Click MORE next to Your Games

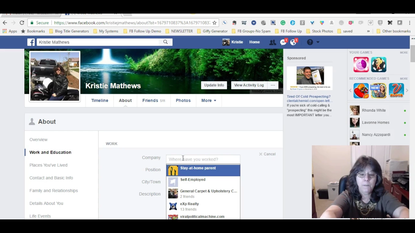point(404,52)
